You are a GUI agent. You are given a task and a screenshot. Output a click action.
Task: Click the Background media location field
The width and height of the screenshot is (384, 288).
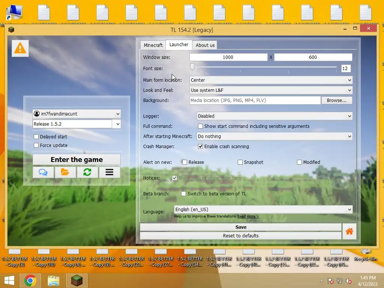tap(255, 100)
